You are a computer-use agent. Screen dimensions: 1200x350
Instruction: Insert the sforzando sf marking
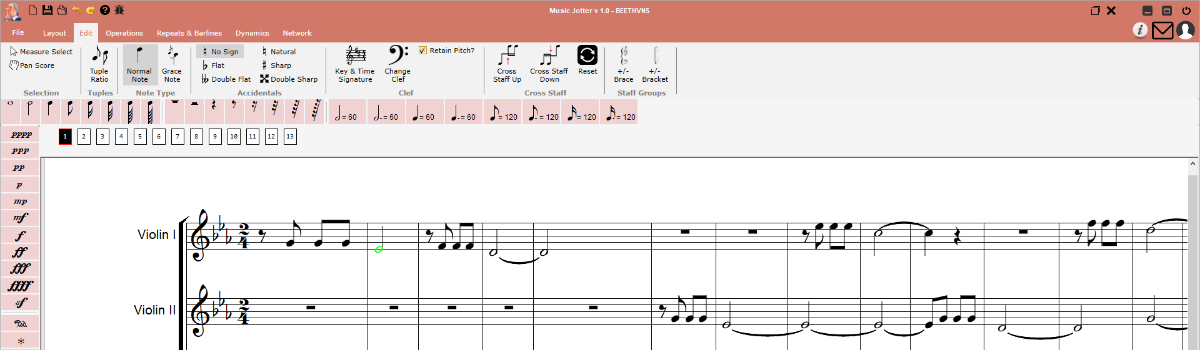tap(20, 303)
